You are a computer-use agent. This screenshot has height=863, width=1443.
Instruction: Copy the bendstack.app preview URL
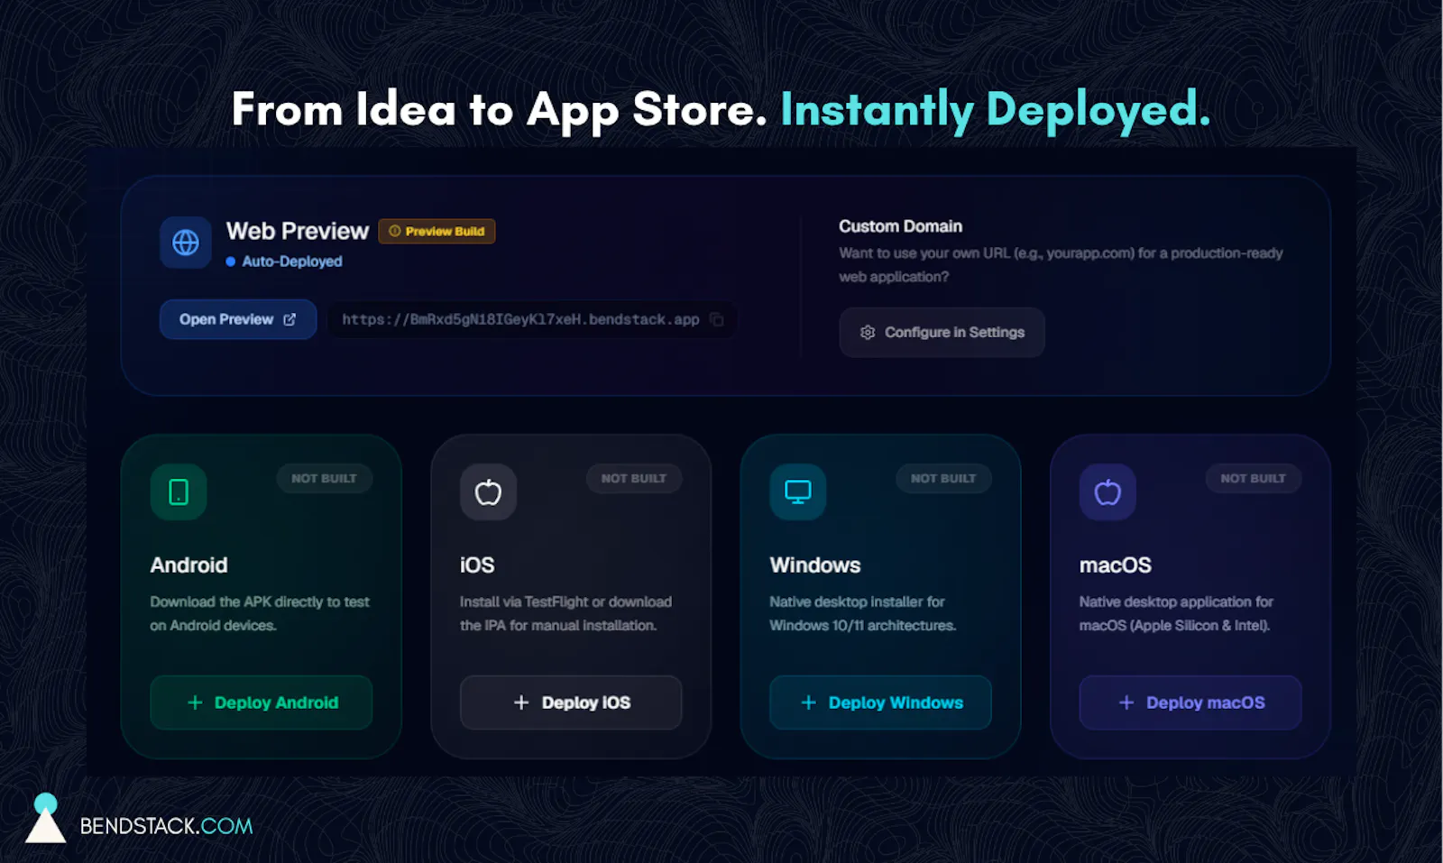(x=717, y=320)
